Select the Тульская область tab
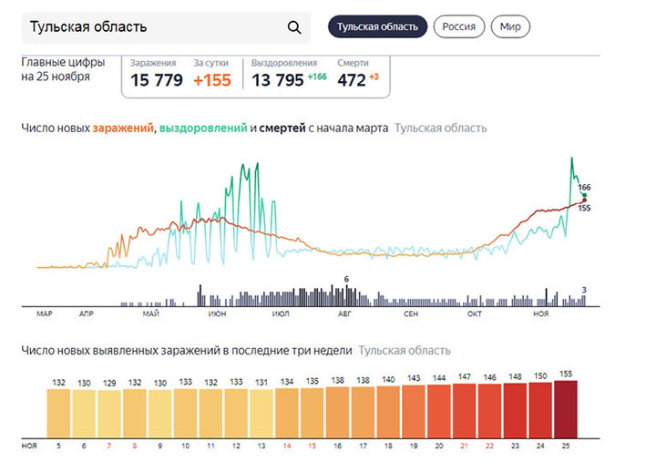The width and height of the screenshot is (656, 462). [x=377, y=26]
